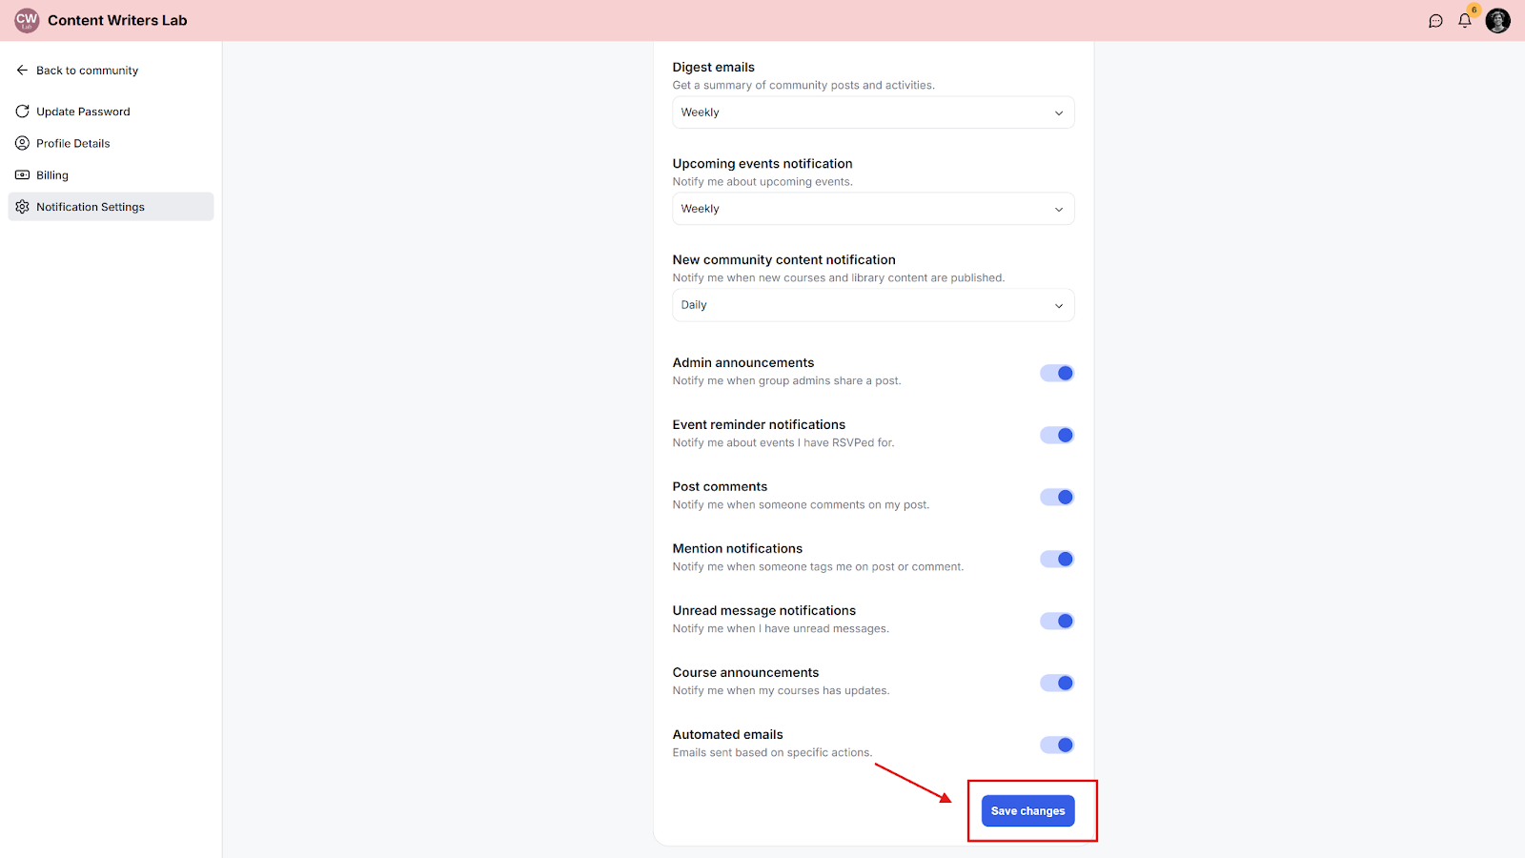Click the Billing card icon
The width and height of the screenshot is (1525, 858).
[x=22, y=175]
